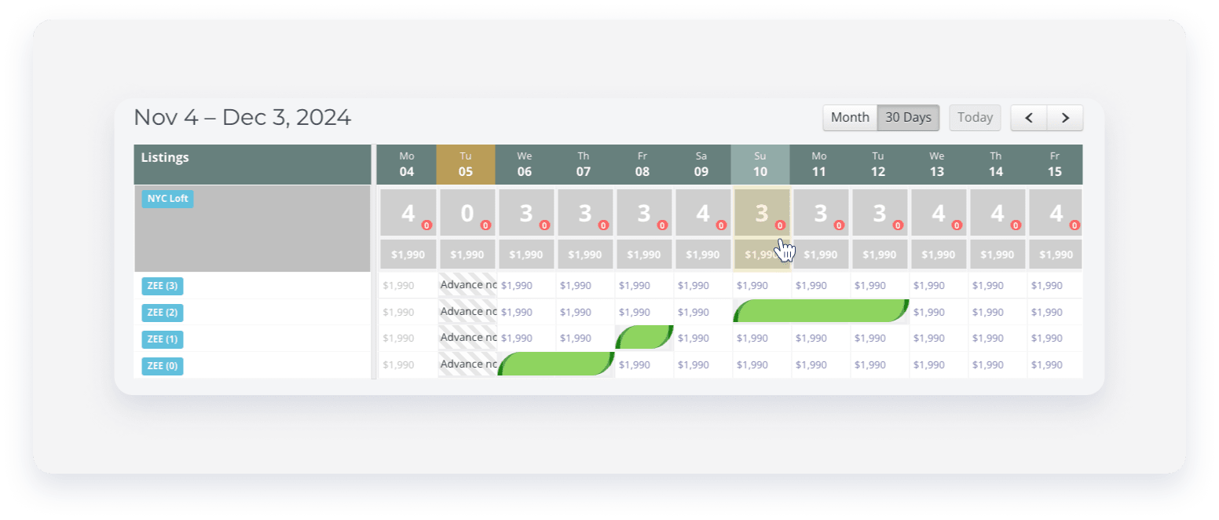Select the We 13 date header
Image resolution: width=1219 pixels, height=520 pixels.
937,164
